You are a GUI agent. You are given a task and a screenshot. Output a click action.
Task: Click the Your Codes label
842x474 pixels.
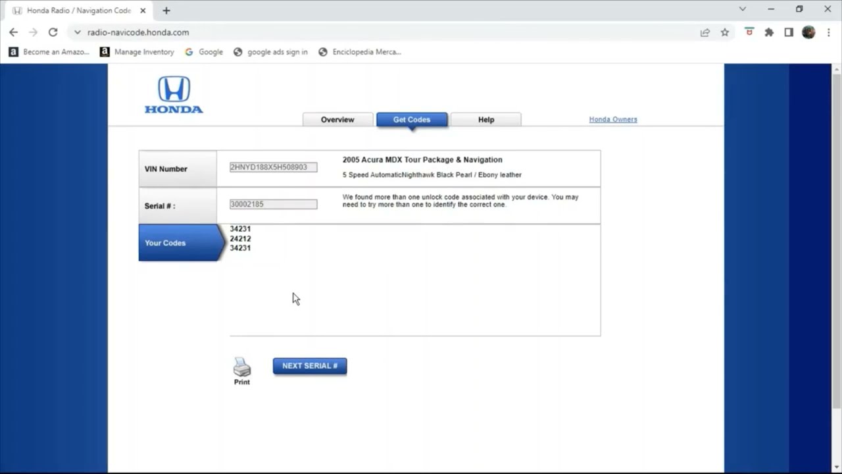tap(165, 243)
